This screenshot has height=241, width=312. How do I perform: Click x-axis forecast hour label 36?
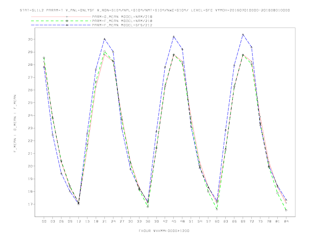point(148,221)
